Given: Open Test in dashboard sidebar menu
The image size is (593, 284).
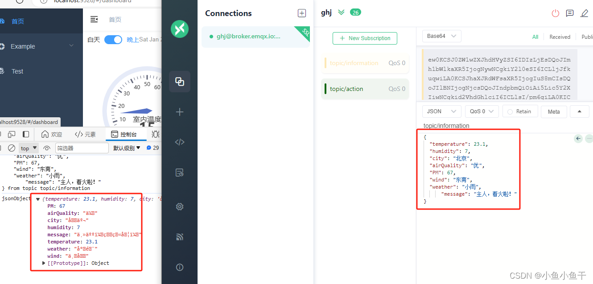Looking at the screenshot, I should pyautogui.click(x=41, y=71).
